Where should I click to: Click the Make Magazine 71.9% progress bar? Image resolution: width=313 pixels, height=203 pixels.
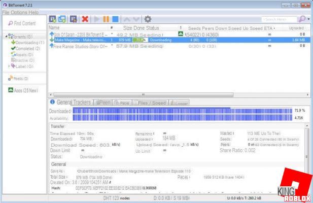[140, 40]
